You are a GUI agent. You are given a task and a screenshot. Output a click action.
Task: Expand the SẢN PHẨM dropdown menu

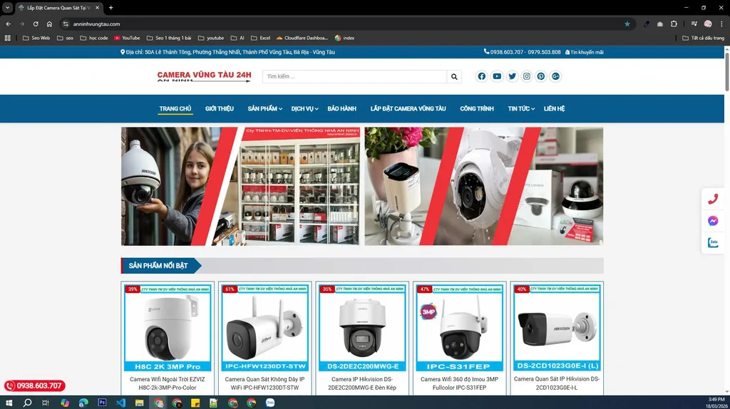(265, 108)
